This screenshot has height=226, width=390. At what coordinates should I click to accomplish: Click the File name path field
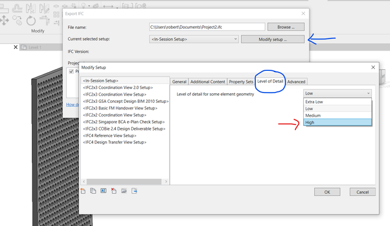tap(207, 27)
